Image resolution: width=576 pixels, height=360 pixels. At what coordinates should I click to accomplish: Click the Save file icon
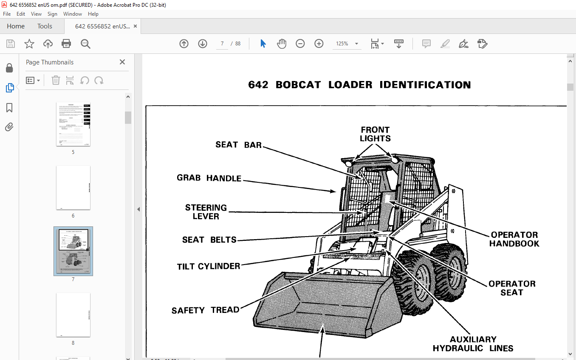click(10, 44)
